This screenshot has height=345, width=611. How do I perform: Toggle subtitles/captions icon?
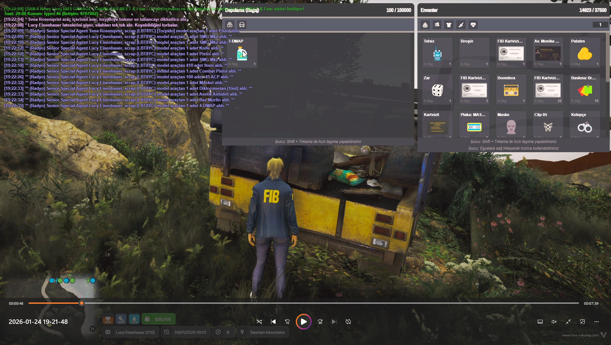click(x=540, y=322)
